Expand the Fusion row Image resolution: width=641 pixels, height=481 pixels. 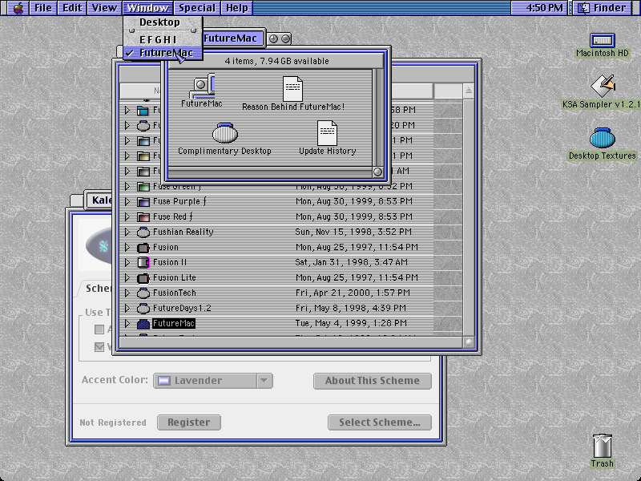click(127, 248)
